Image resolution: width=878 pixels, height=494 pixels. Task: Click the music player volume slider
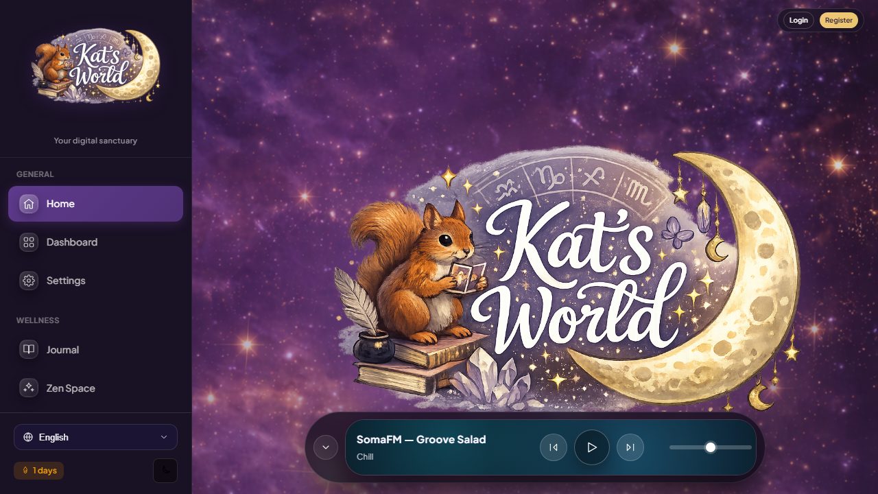[711, 447]
